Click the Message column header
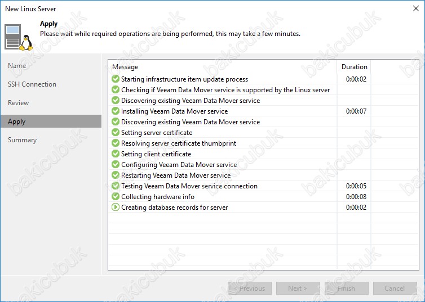Viewport: 425px width, 302px height. [x=222, y=67]
